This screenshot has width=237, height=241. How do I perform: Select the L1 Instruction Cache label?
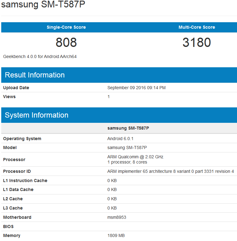coord(25,181)
